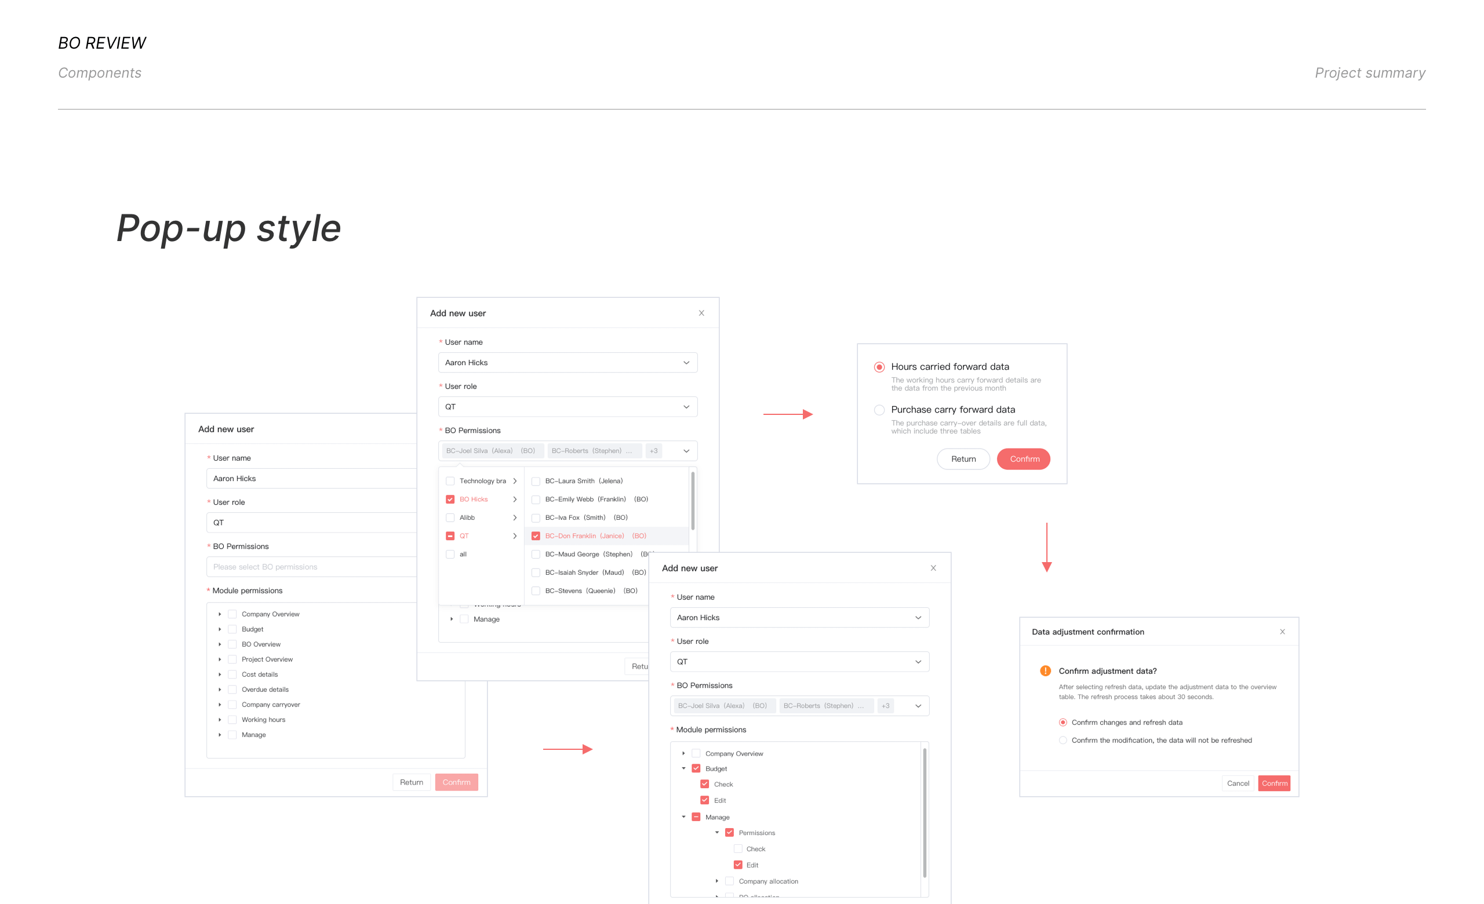The width and height of the screenshot is (1484, 904).
Task: Collapse BO Permissions dropdown in cascader dialog
Action: 686,451
